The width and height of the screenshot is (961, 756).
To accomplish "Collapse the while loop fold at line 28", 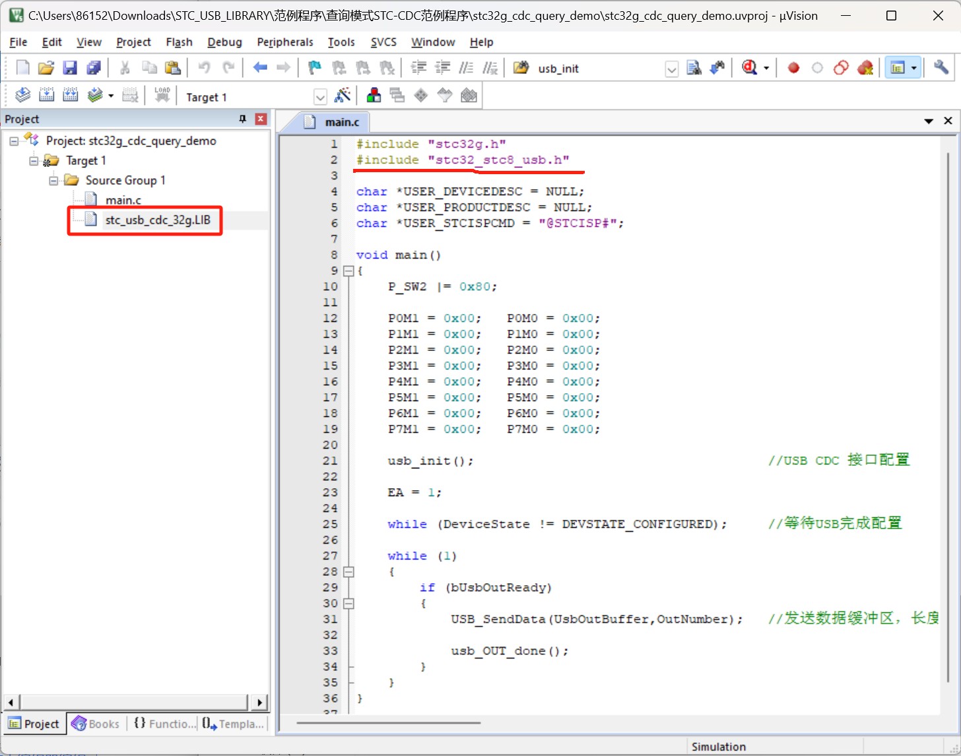I will [348, 571].
